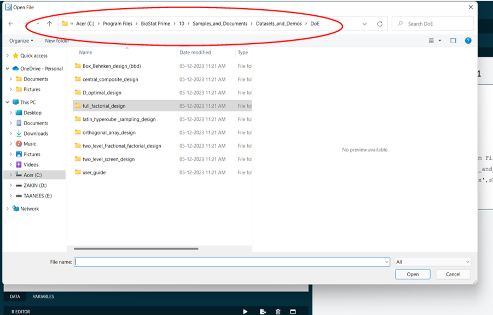This screenshot has width=493, height=315.
Task: Open Documents under OneDrive
Action: pos(36,79)
